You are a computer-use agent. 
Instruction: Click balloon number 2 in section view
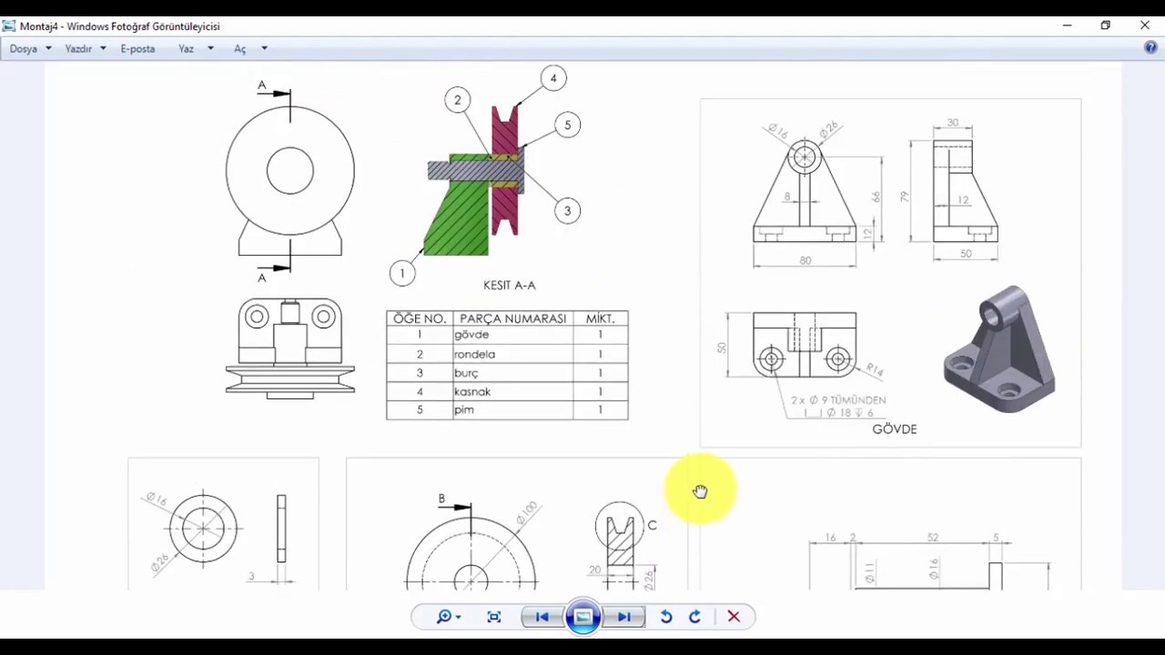(458, 100)
